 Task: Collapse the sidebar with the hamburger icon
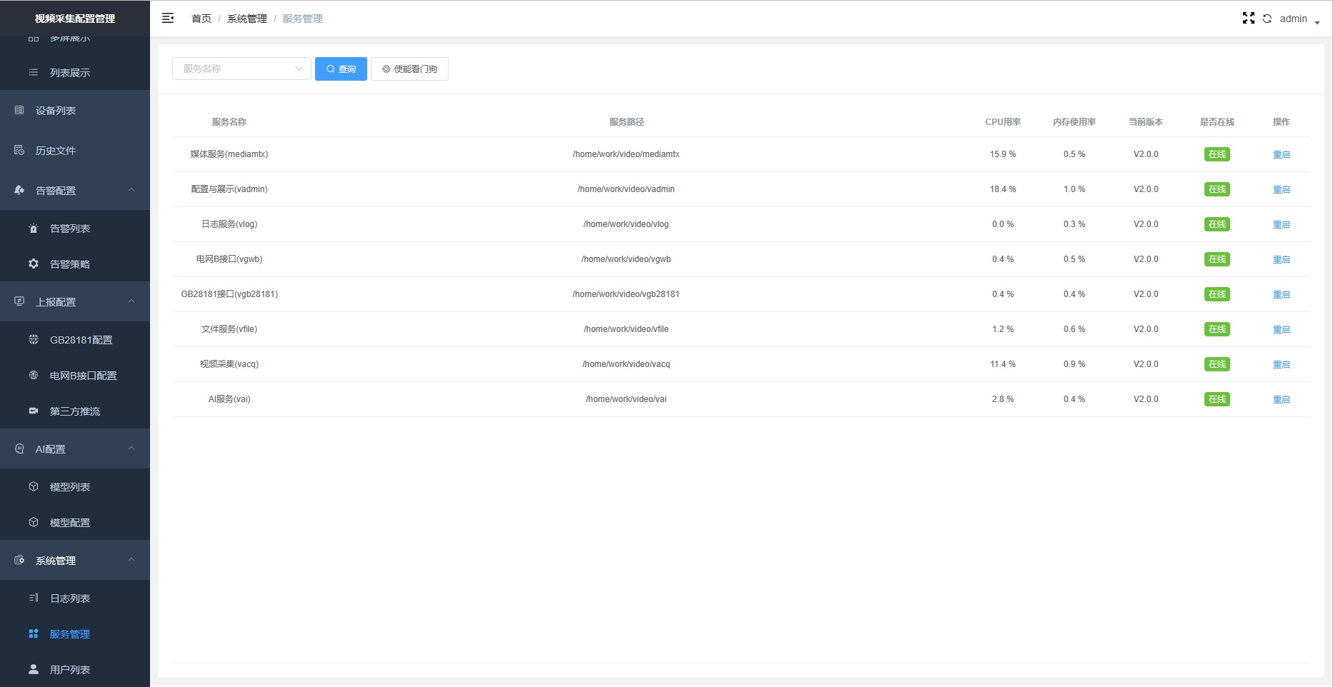coord(168,19)
